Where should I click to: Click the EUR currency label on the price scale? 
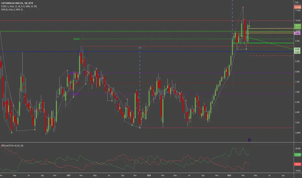click(x=297, y=3)
